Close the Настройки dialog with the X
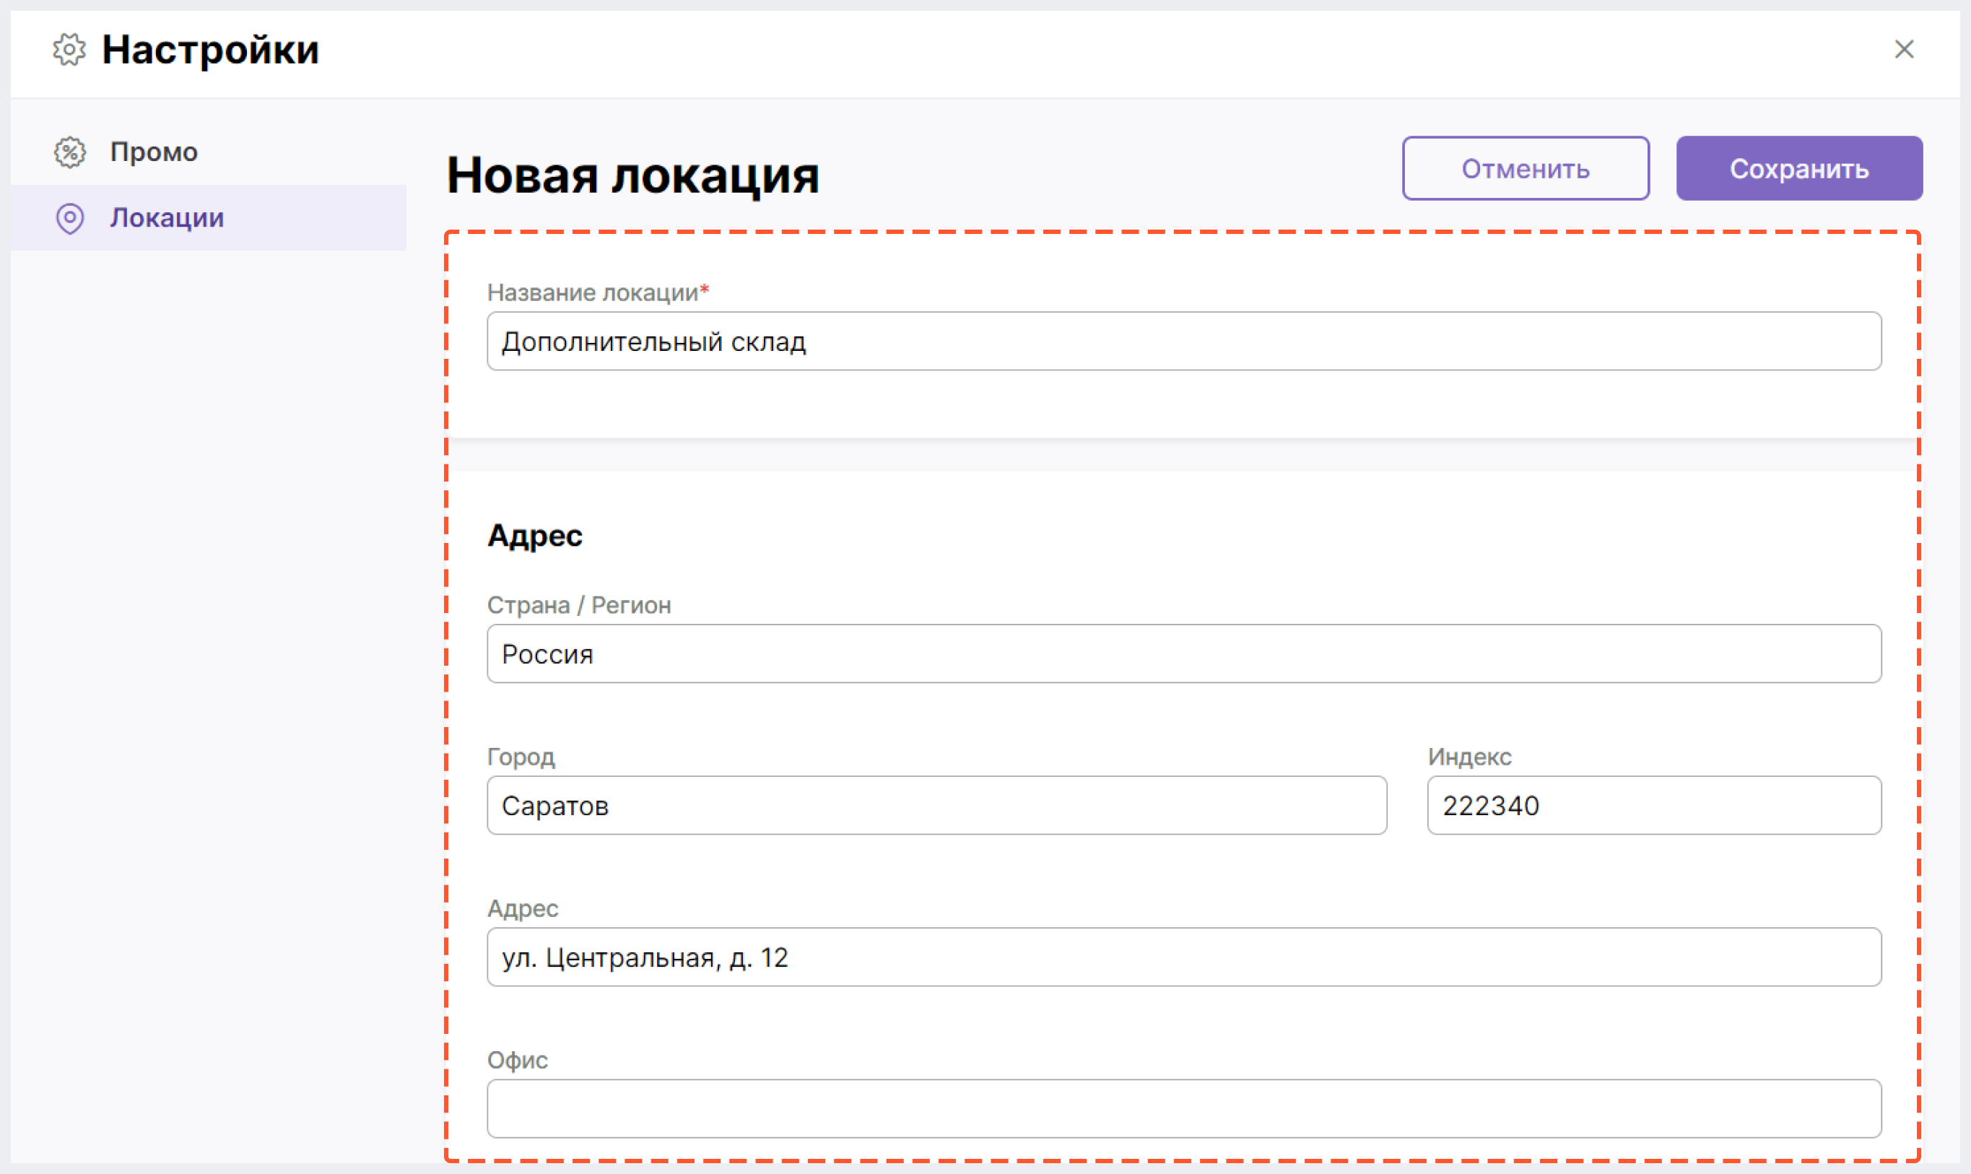 click(x=1904, y=49)
